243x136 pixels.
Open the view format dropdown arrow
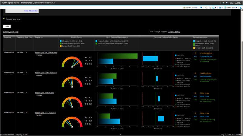(222, 8)
